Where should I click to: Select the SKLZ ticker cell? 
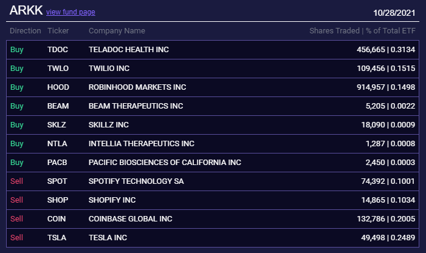[x=57, y=125]
